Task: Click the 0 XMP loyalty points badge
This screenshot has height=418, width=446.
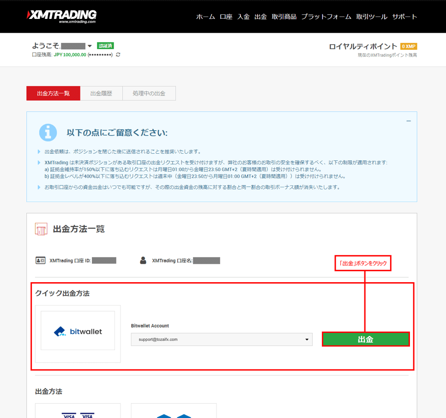Action: 409,46
